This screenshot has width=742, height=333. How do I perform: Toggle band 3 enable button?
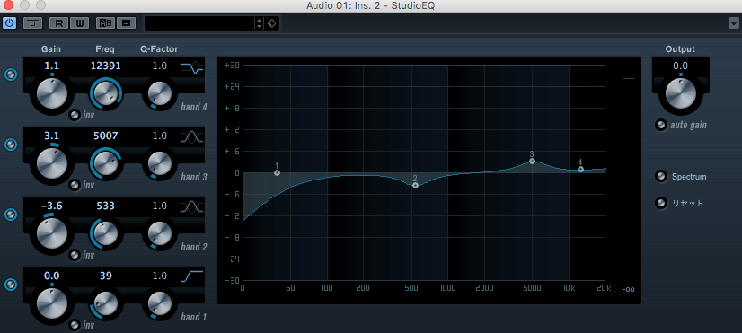(x=11, y=145)
